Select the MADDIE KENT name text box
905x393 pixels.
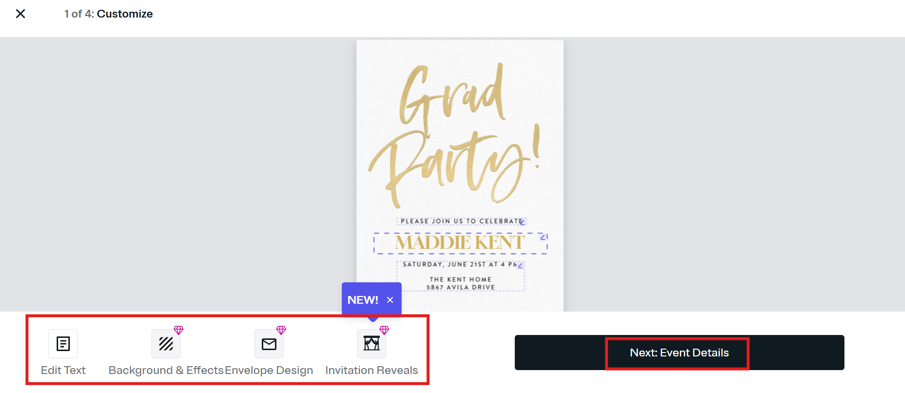459,243
